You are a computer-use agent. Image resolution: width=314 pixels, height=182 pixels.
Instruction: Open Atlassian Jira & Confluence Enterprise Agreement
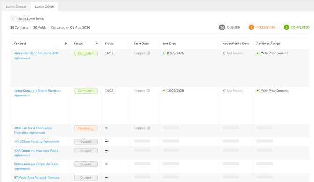(x=33, y=131)
